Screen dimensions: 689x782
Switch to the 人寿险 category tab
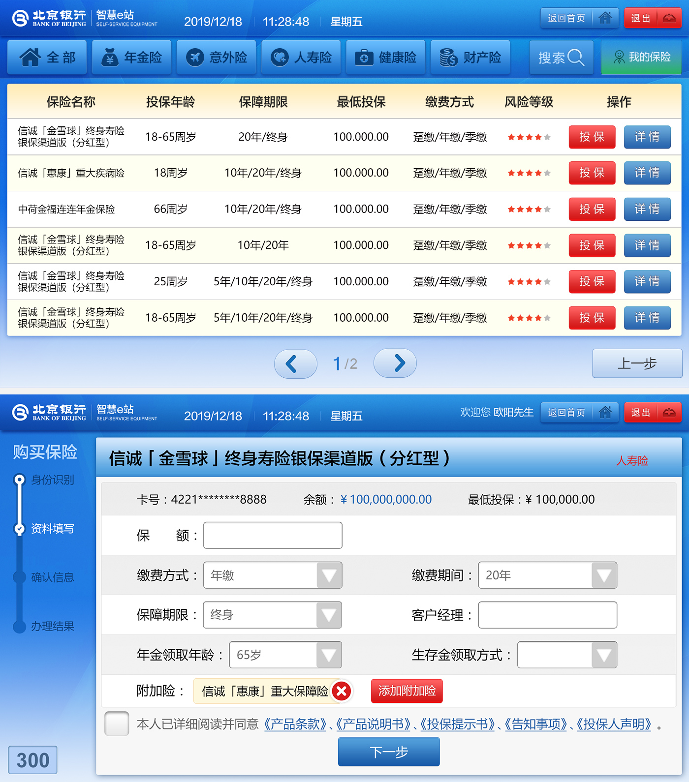301,57
